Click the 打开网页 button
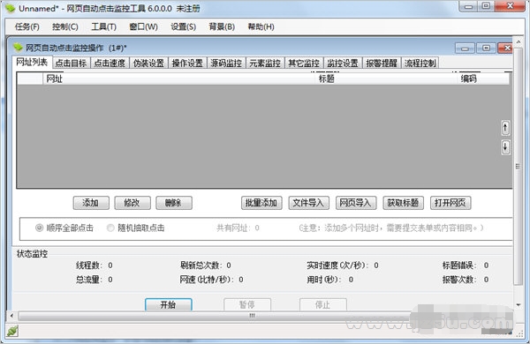The image size is (530, 344). [450, 203]
